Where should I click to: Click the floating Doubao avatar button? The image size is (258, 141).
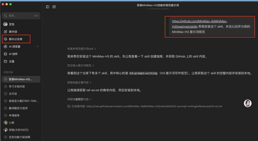click(x=248, y=103)
